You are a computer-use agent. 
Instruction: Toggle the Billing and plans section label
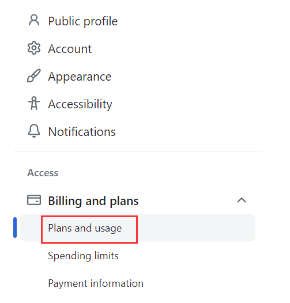pos(93,201)
